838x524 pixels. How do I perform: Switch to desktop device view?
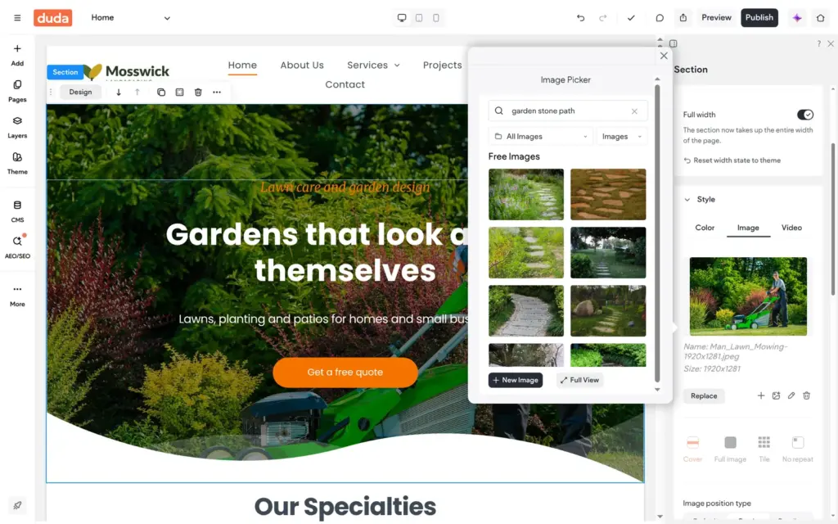pyautogui.click(x=402, y=18)
